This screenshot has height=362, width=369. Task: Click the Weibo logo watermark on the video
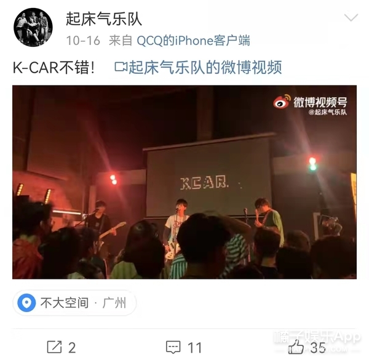(x=282, y=102)
